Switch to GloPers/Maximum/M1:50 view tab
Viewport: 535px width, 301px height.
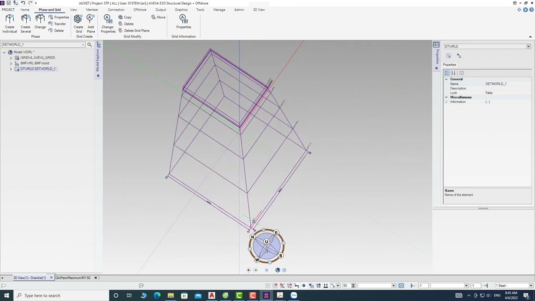point(73,278)
